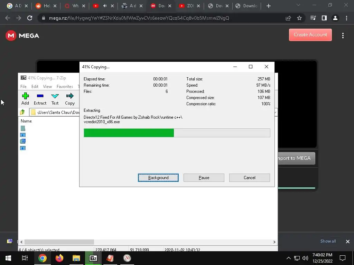The width and height of the screenshot is (354, 265).
Task: Open the network icon in the system tray
Action: pyautogui.click(x=297, y=258)
